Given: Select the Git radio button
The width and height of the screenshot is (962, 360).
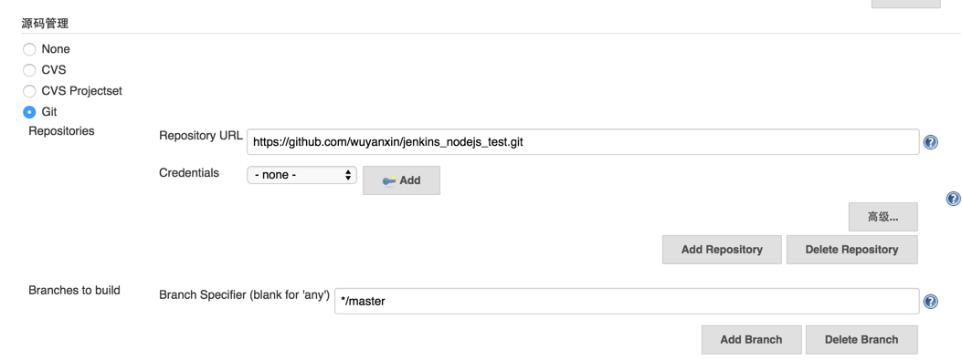Looking at the screenshot, I should click(x=29, y=112).
